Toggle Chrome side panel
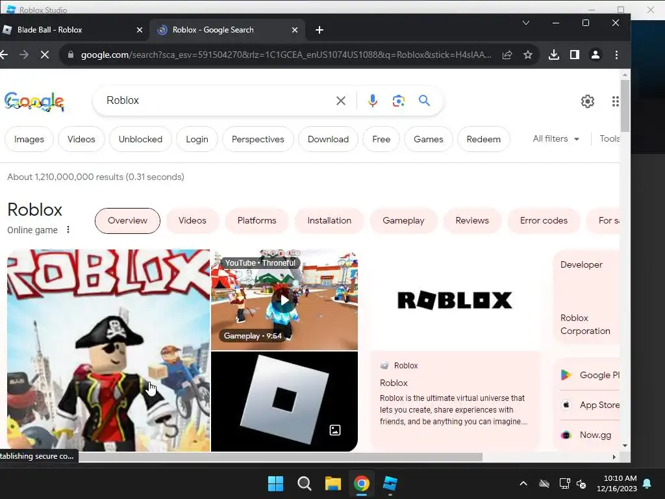Viewport: 665px width, 499px height. coord(575,55)
